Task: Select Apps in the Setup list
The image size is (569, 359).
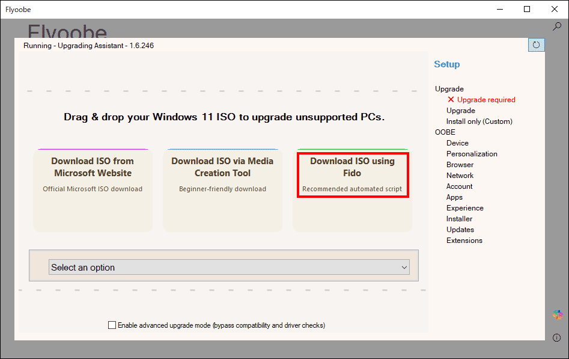Action: pos(454,197)
